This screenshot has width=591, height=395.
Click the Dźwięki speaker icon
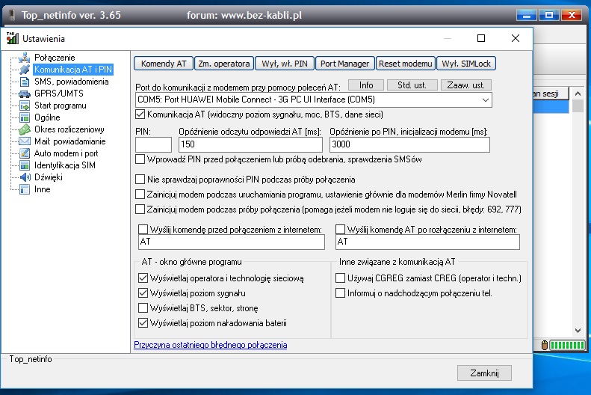tap(25, 177)
